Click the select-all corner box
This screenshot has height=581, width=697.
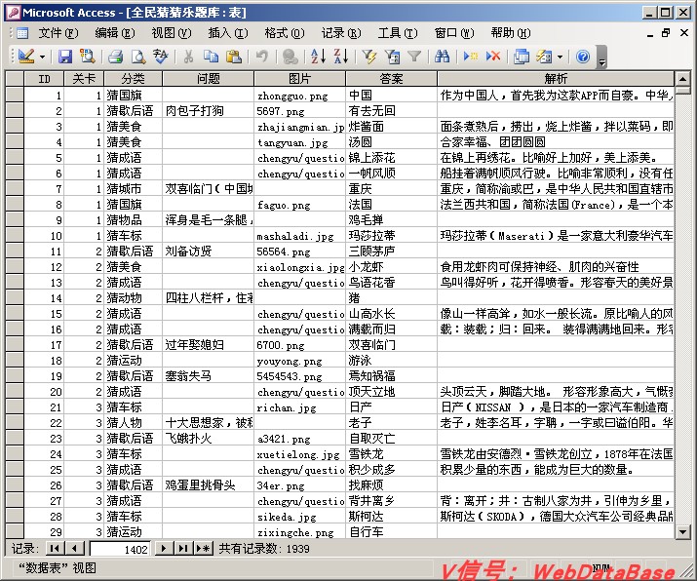(x=15, y=79)
